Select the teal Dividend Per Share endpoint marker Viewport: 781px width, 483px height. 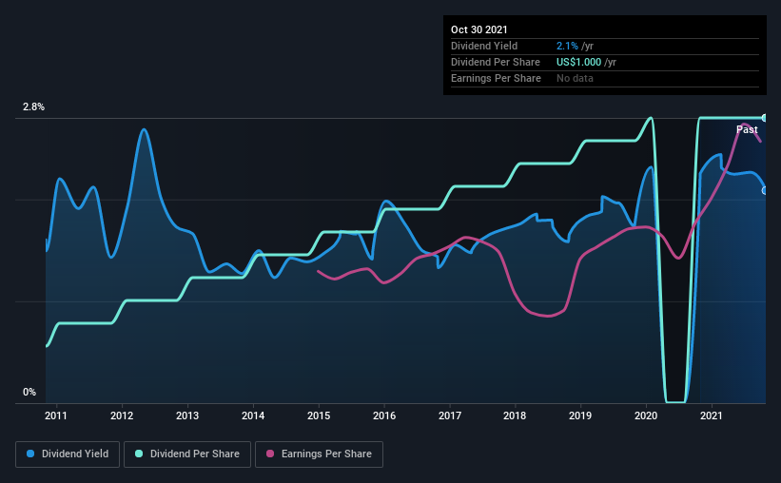click(x=764, y=118)
